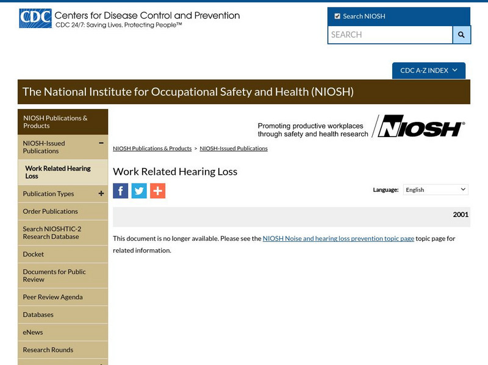Uncheck the Search NIOSH checkbox

click(336, 16)
